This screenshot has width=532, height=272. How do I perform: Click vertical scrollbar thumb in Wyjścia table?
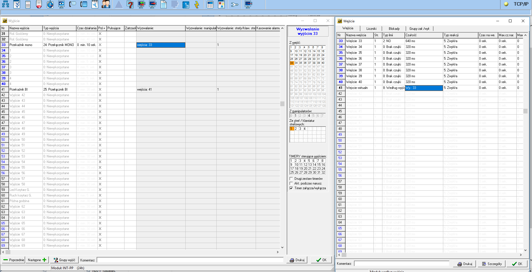click(x=282, y=104)
